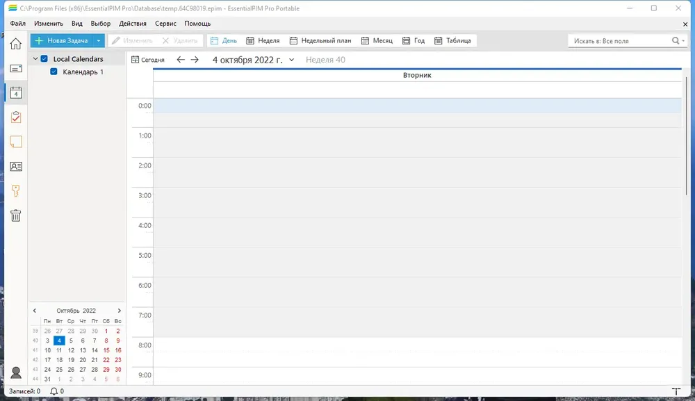
Task: Click the 8:00 time slot row
Action: coord(416,352)
